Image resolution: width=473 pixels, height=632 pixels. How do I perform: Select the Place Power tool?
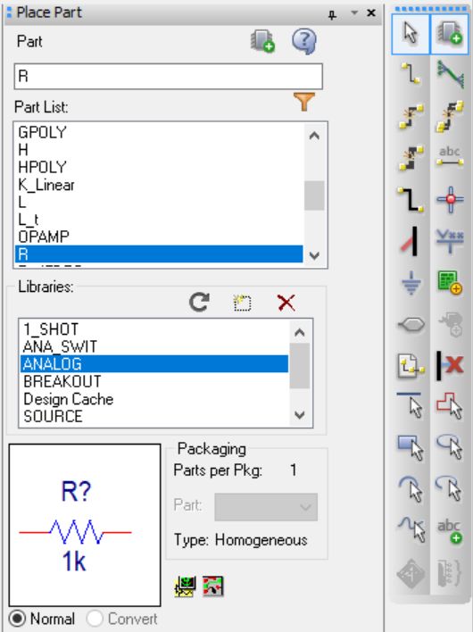450,241
